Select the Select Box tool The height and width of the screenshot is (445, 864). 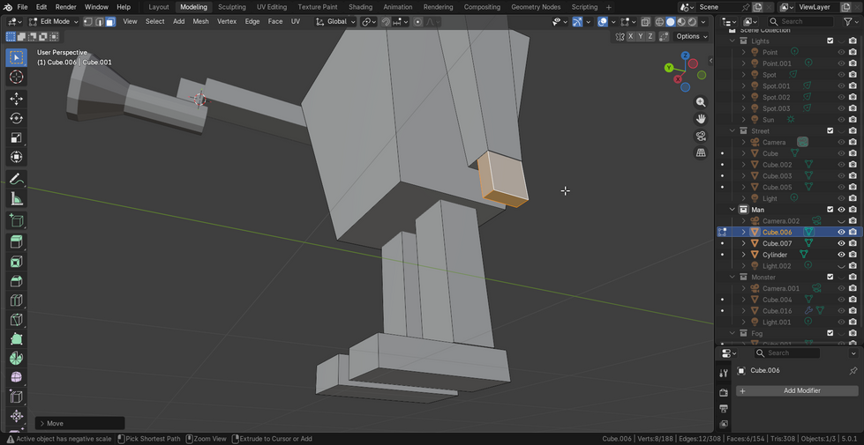click(x=17, y=57)
